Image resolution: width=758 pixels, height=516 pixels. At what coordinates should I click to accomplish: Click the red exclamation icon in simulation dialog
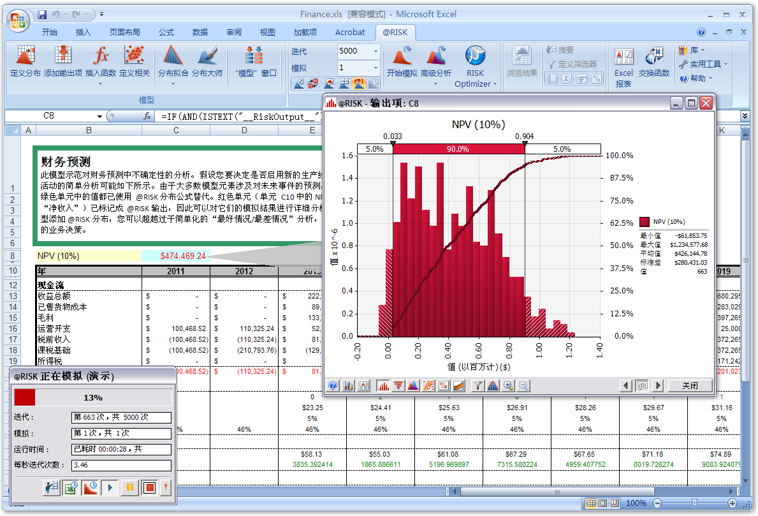point(165,487)
